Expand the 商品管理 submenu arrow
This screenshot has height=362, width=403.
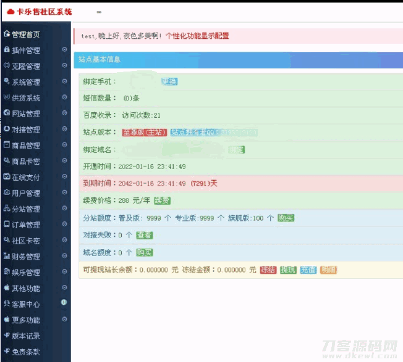pyautogui.click(x=64, y=146)
